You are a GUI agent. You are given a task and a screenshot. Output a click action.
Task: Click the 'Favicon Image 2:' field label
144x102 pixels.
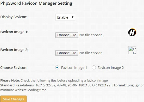[x=14, y=50]
